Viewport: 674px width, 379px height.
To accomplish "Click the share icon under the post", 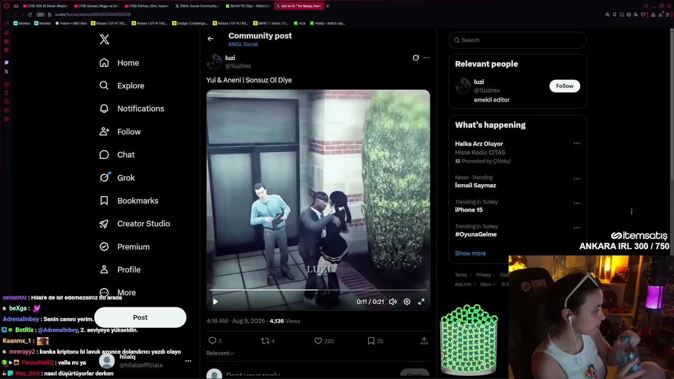I will 424,341.
